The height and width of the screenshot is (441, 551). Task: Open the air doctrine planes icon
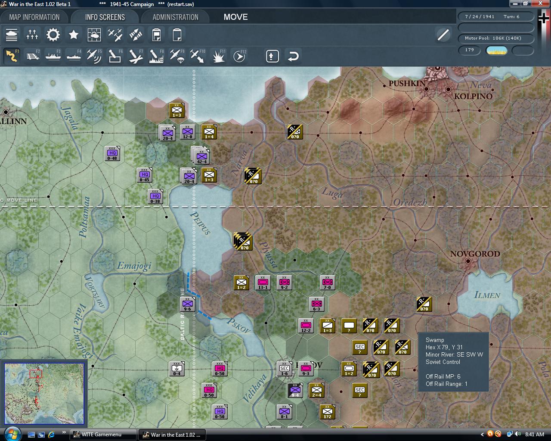[115, 34]
